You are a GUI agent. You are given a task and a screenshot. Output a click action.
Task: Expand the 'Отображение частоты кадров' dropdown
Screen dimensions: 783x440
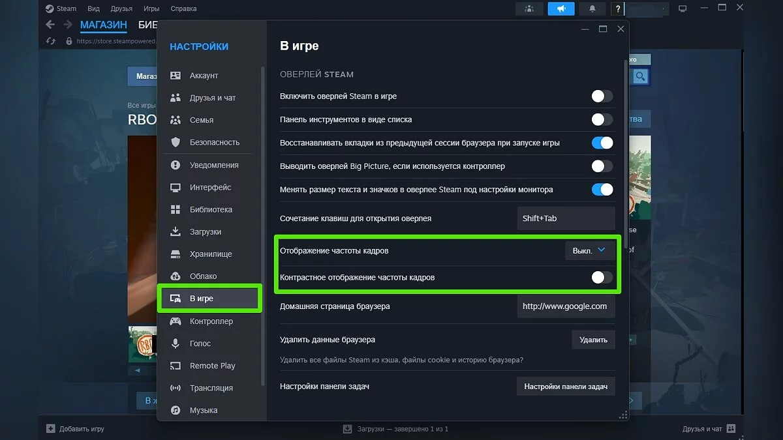(x=589, y=250)
